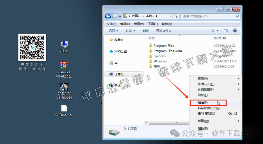Click the QR code image on desktop
The image size is (263, 144).
click(32, 47)
